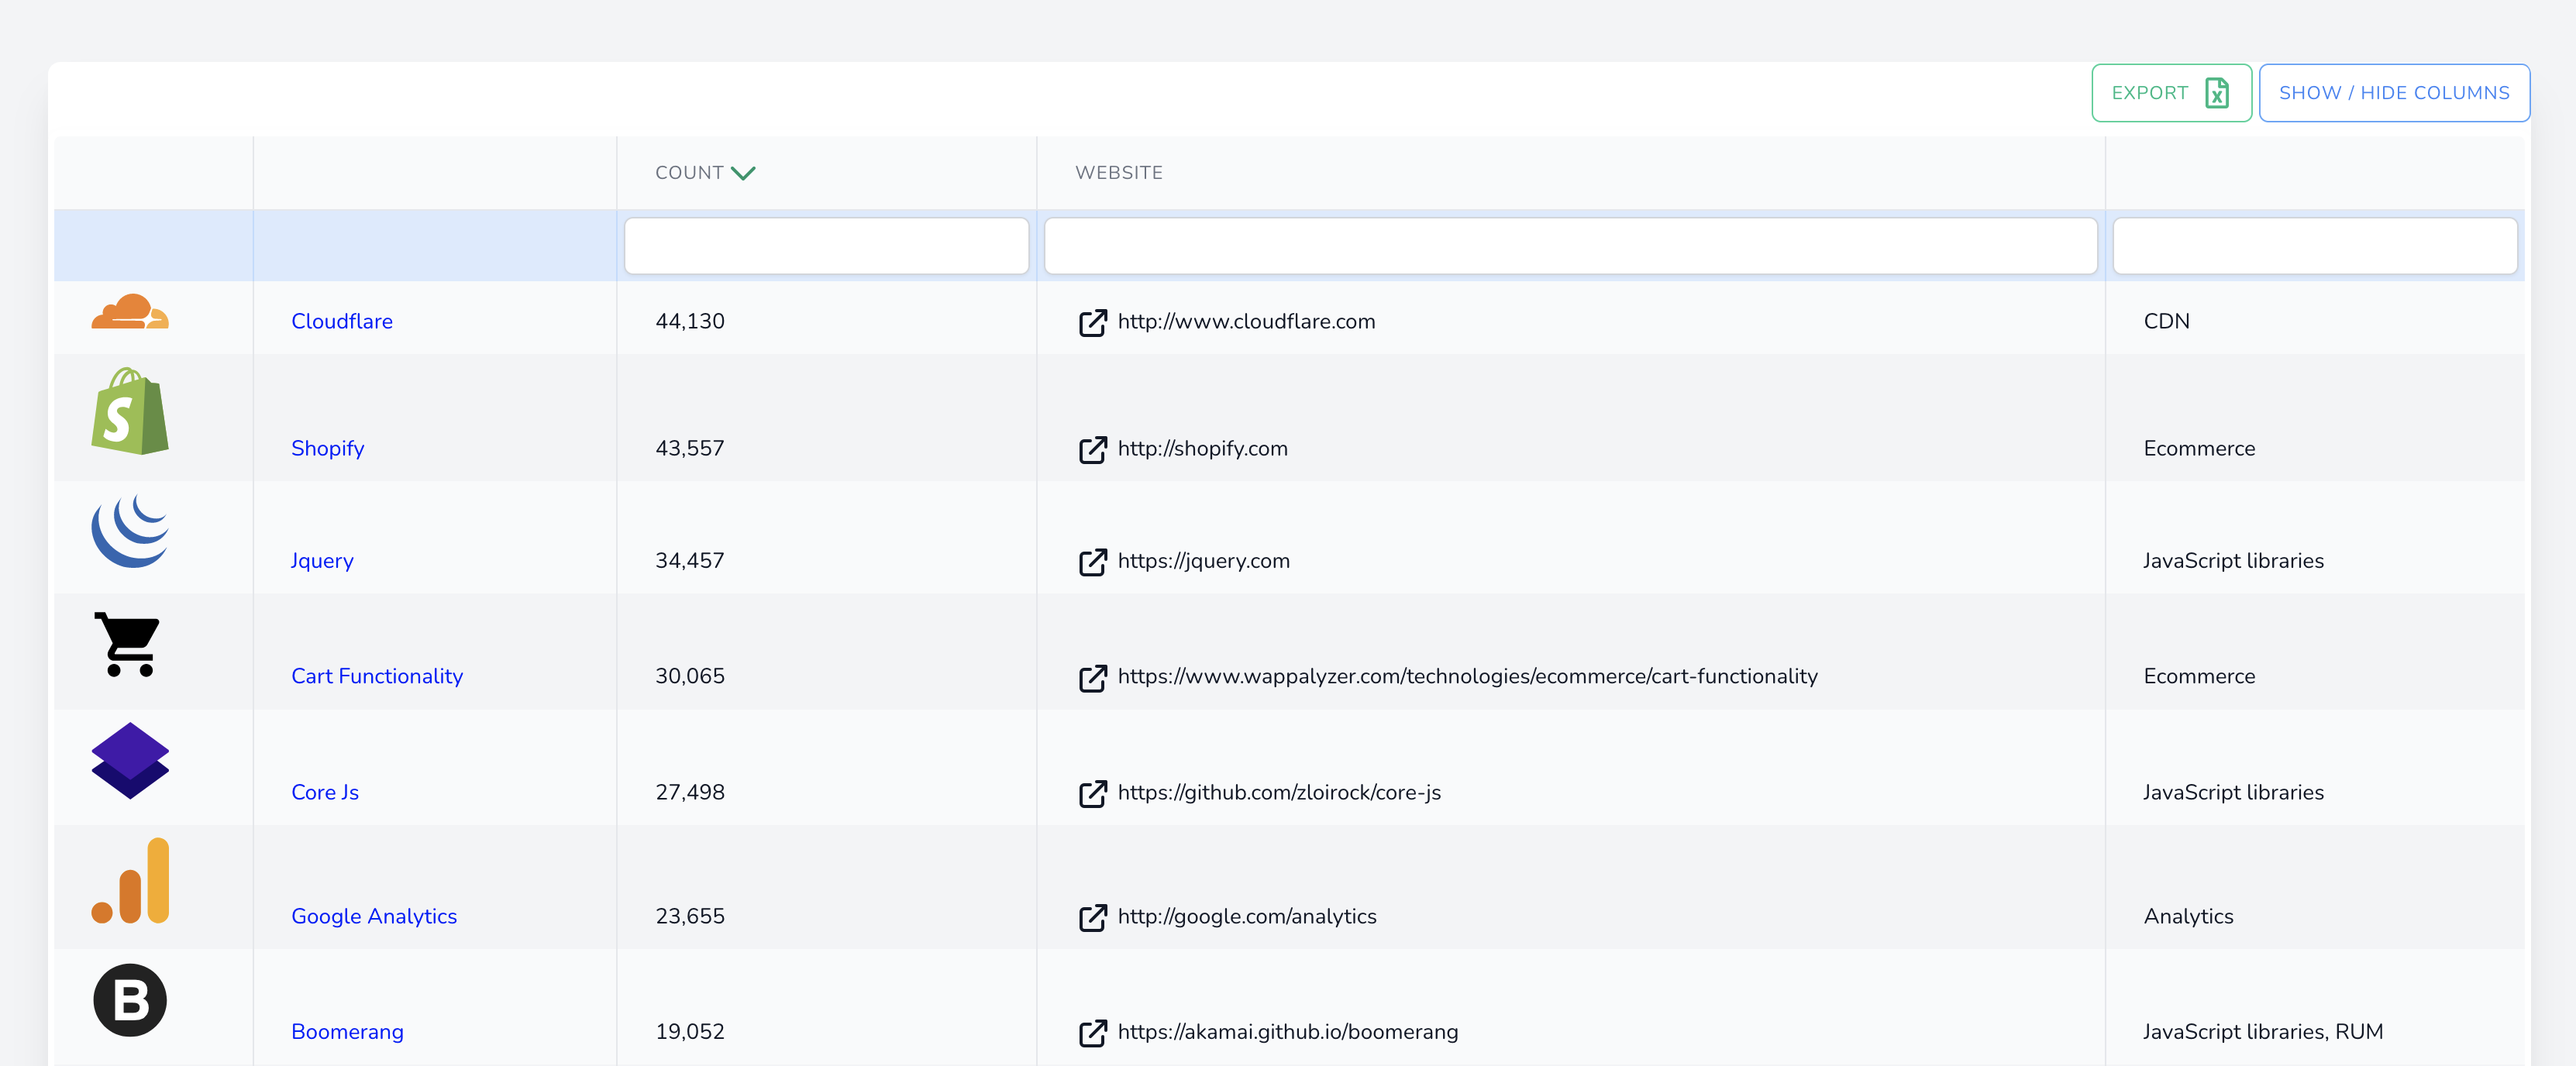Open the Google Analytics technology link
This screenshot has width=2576, height=1066.
coord(374,916)
